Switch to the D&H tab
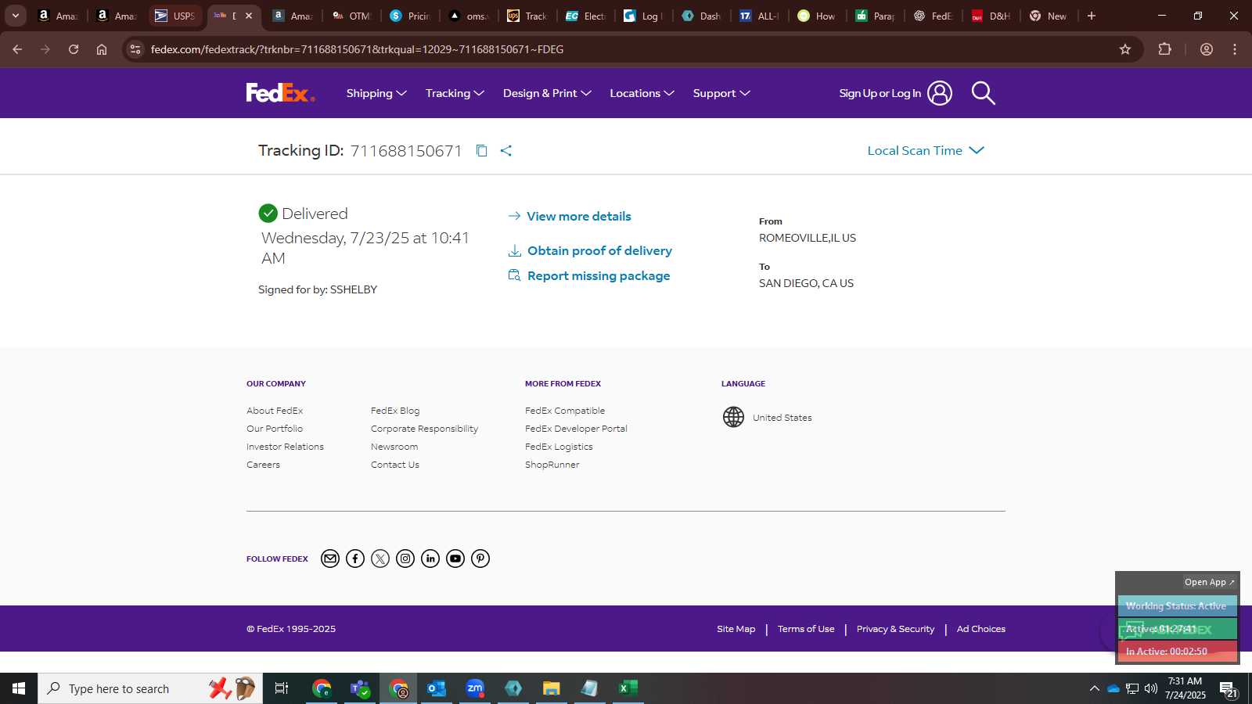The image size is (1252, 704). [991, 16]
